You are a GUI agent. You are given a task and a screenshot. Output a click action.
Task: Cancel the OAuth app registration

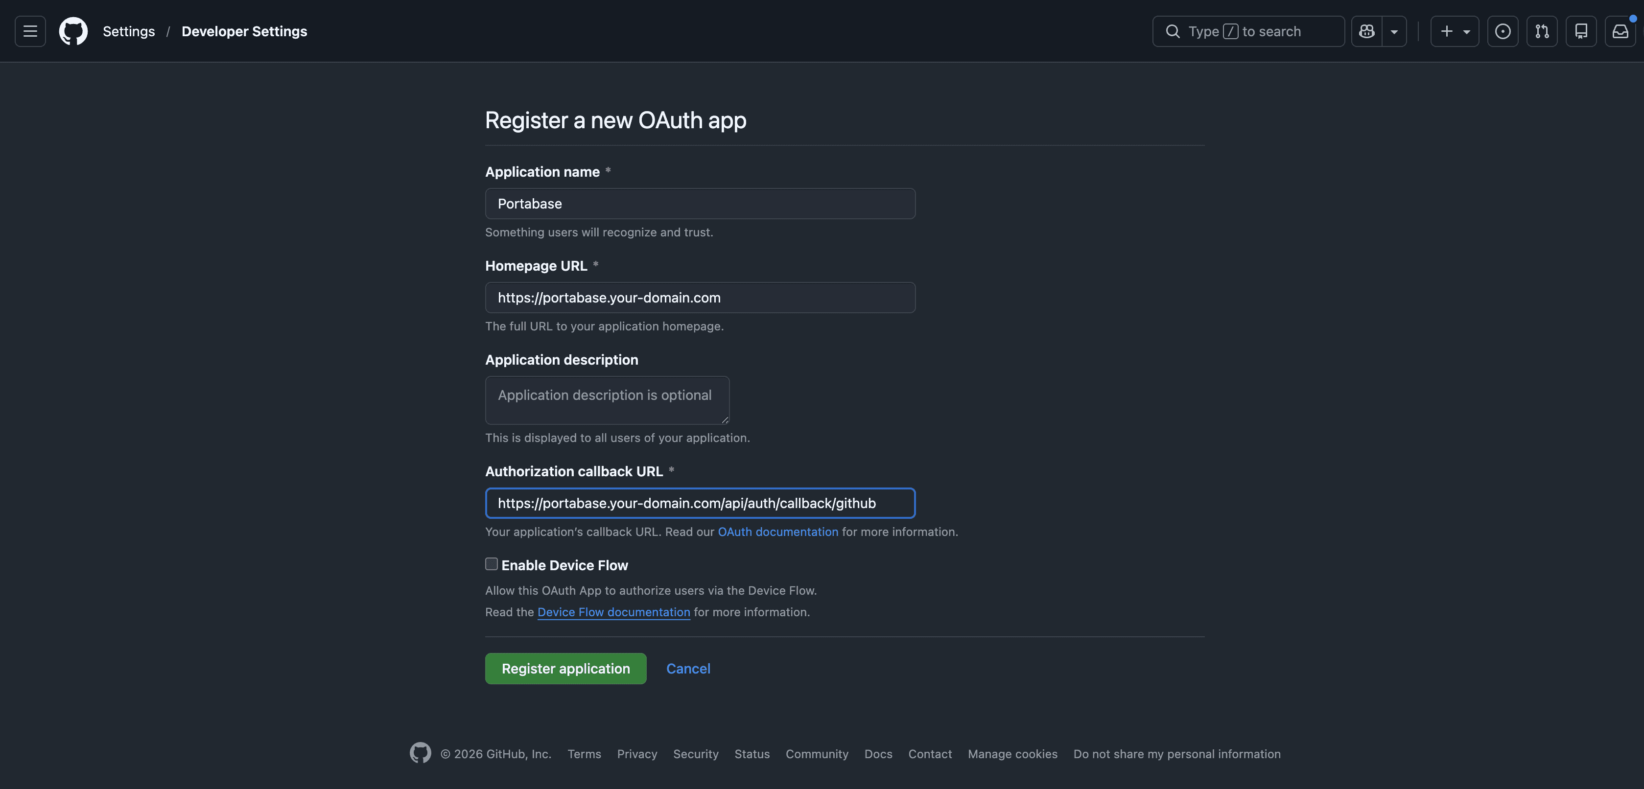688,669
